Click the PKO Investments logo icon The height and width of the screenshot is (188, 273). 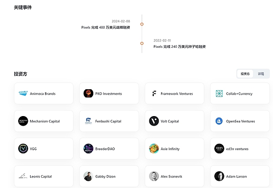pyautogui.click(x=88, y=94)
